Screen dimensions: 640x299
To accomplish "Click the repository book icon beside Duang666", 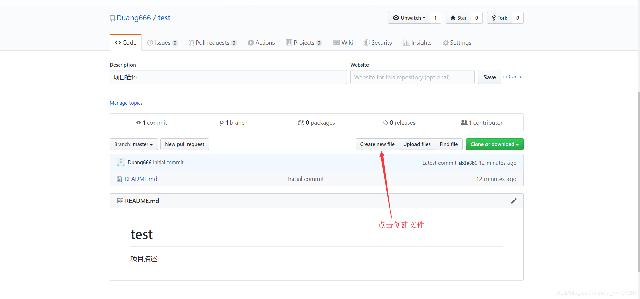I will click(x=112, y=18).
